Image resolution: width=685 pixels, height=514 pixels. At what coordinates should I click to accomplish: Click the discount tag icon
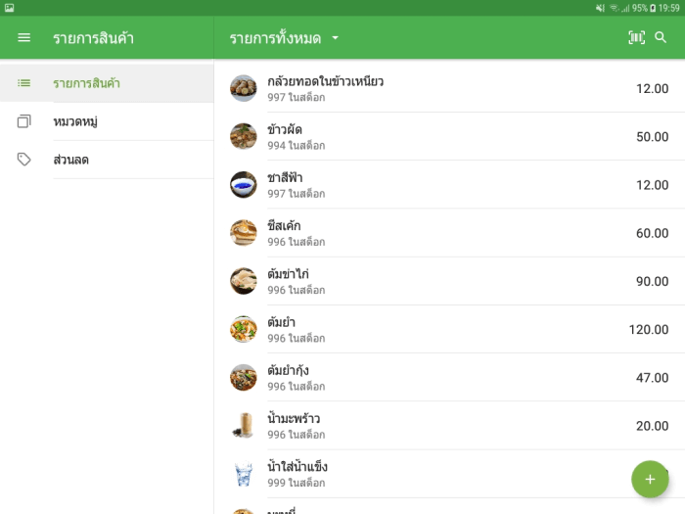point(24,160)
